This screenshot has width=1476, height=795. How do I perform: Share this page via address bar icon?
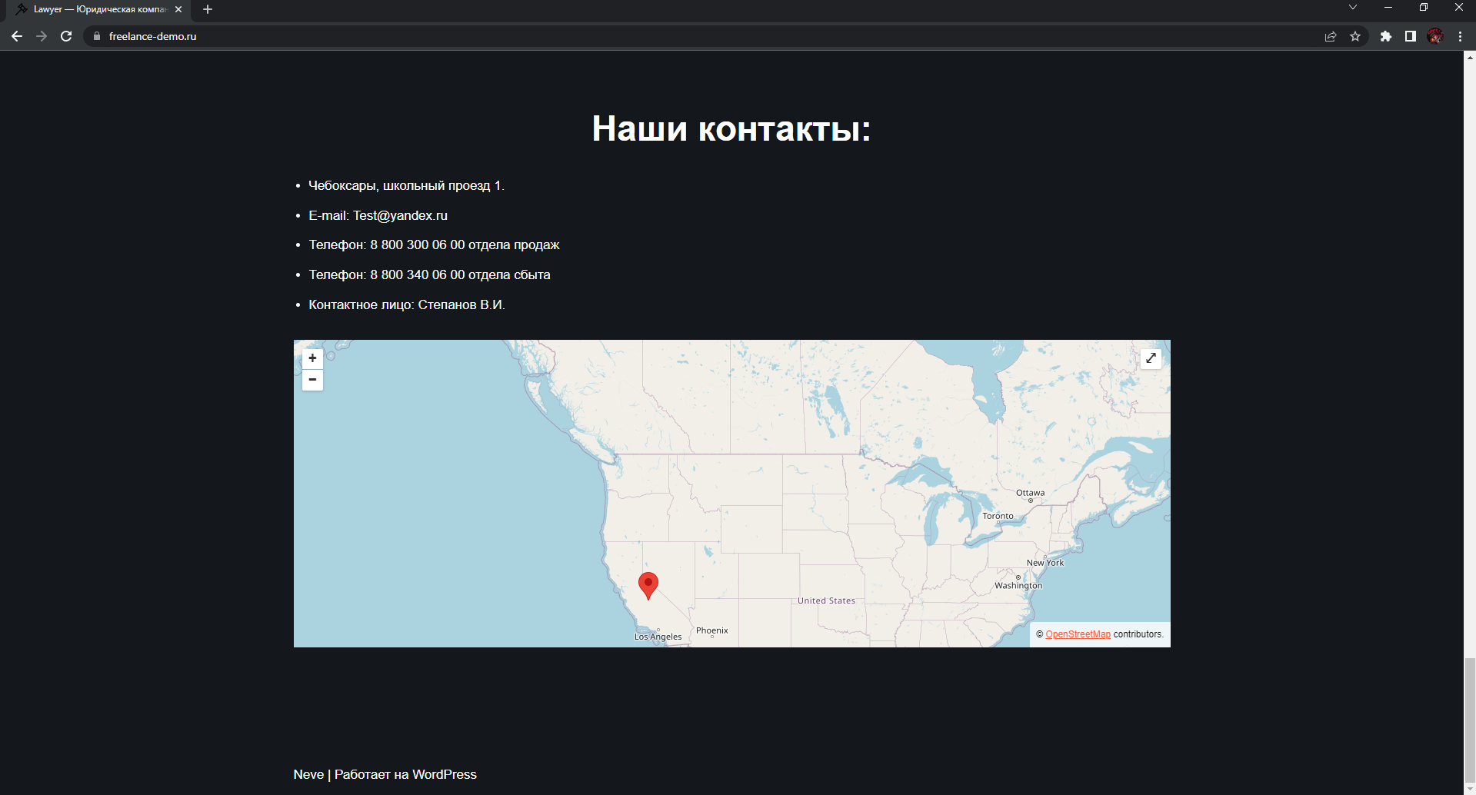pyautogui.click(x=1331, y=36)
